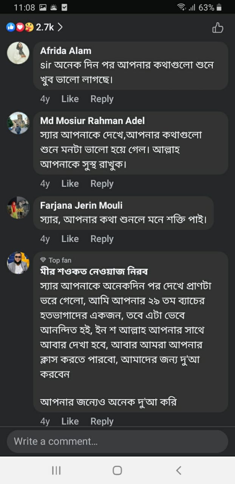The height and width of the screenshot is (484, 235).
Task: Open Afrida Alam's profile name link
Action: point(66,51)
